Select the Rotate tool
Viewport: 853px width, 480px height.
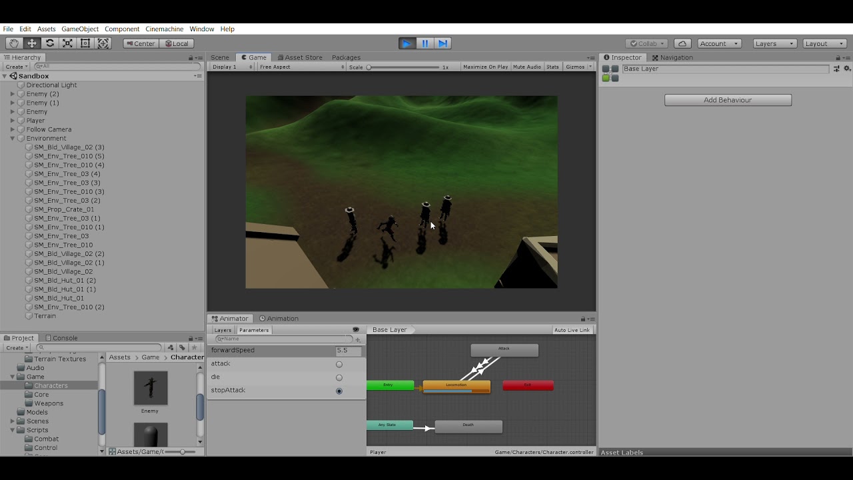(x=50, y=43)
